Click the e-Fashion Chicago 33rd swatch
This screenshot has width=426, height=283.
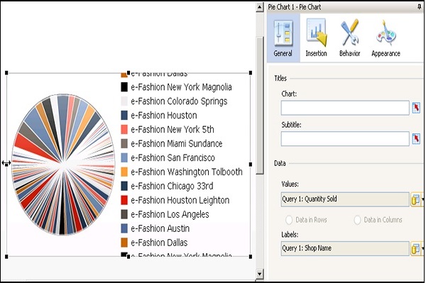coord(124,186)
